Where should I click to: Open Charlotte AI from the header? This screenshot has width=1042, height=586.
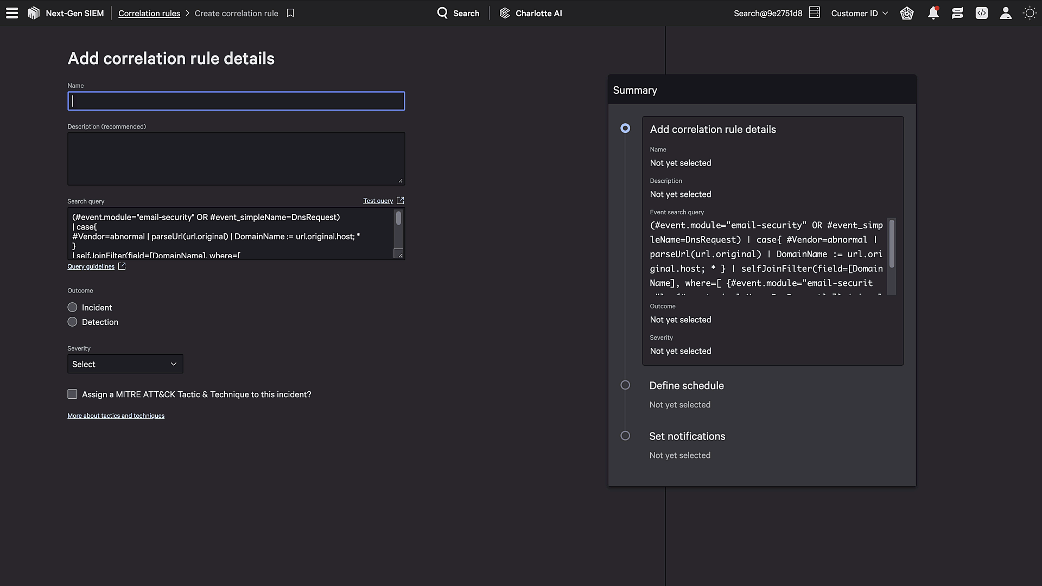pos(530,13)
